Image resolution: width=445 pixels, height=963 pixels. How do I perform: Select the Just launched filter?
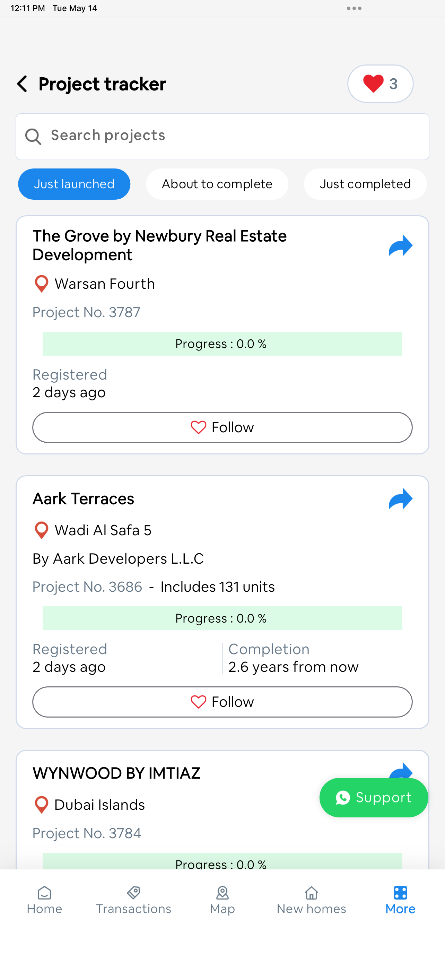tap(74, 184)
